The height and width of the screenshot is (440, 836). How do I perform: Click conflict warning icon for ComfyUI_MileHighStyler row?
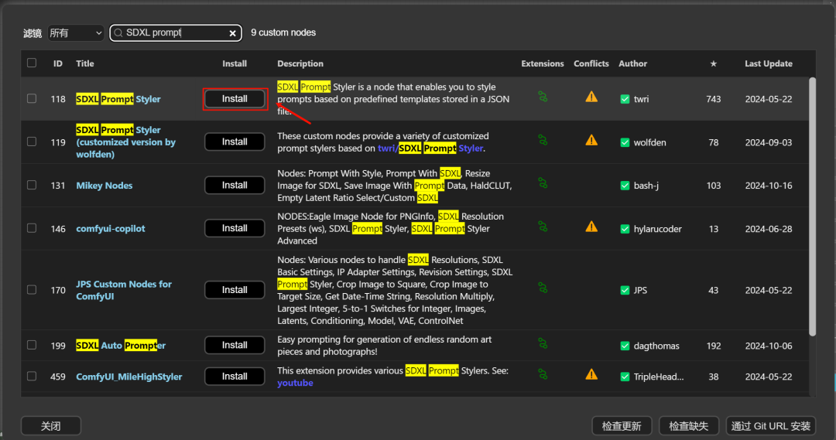(591, 374)
